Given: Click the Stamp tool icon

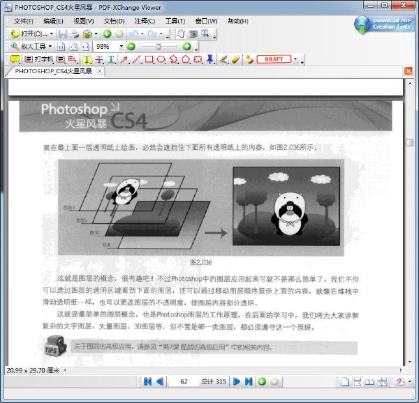Looking at the screenshot, I should coord(249,59).
